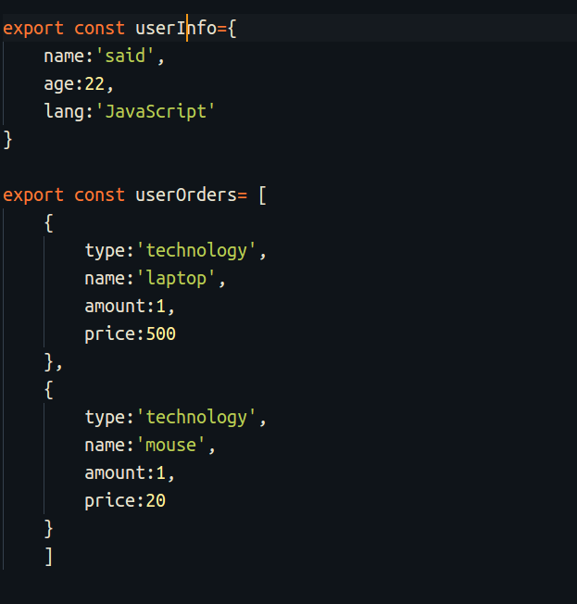The image size is (577, 604).
Task: Click the export keyword before userInfo
Action: point(33,28)
